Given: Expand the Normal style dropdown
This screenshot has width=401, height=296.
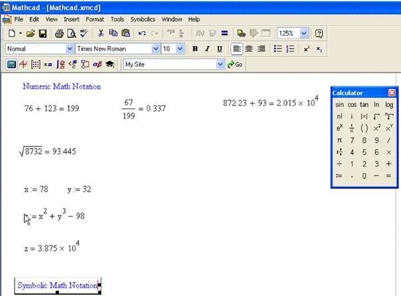Looking at the screenshot, I should (70, 49).
